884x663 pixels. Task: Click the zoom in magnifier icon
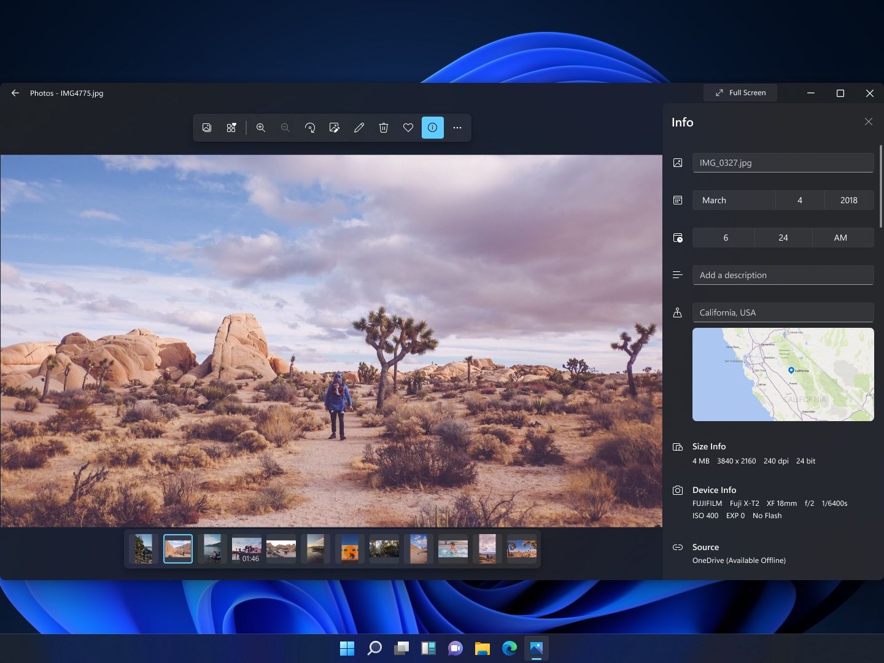click(261, 128)
